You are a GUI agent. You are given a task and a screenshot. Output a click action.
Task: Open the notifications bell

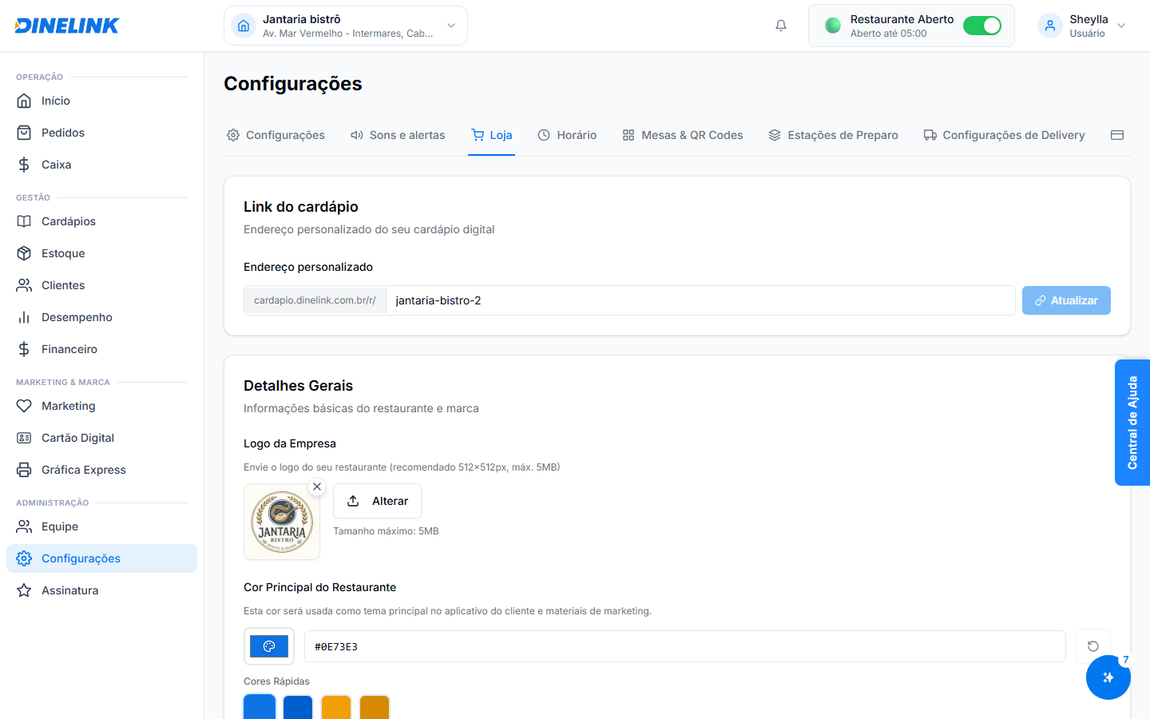coord(781,26)
